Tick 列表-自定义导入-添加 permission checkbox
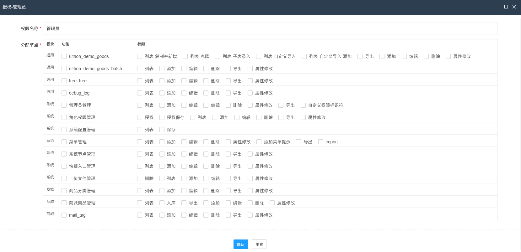The height and width of the screenshot is (252, 521). (x=304, y=56)
